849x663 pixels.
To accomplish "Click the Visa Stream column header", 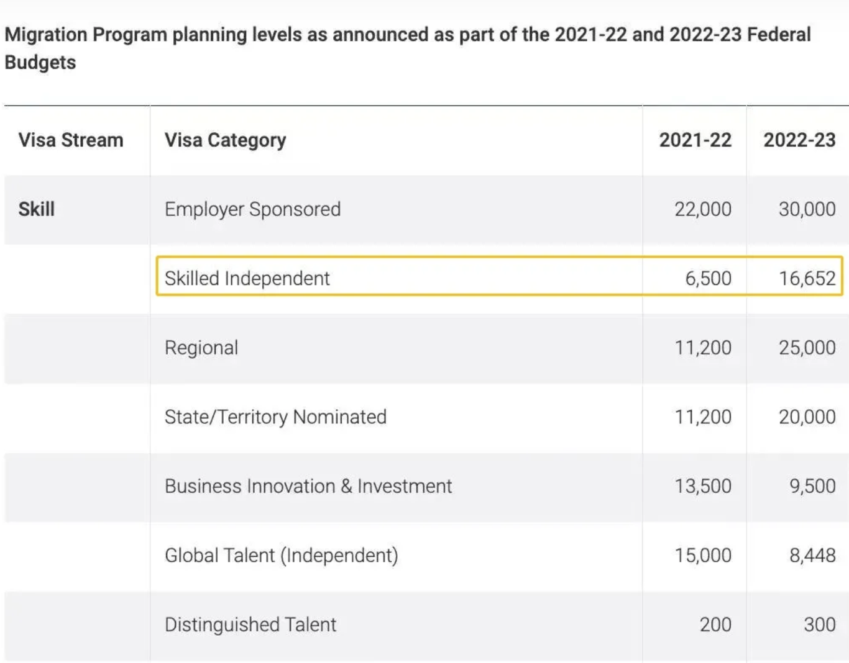I will [x=71, y=140].
